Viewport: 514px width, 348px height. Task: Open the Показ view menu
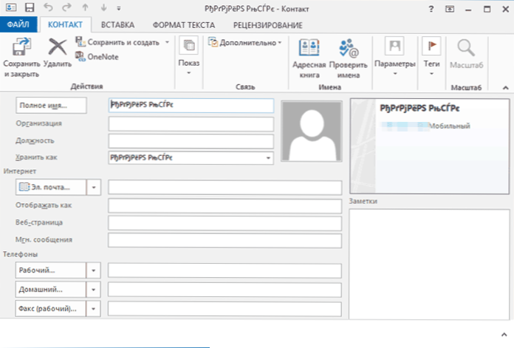point(189,56)
